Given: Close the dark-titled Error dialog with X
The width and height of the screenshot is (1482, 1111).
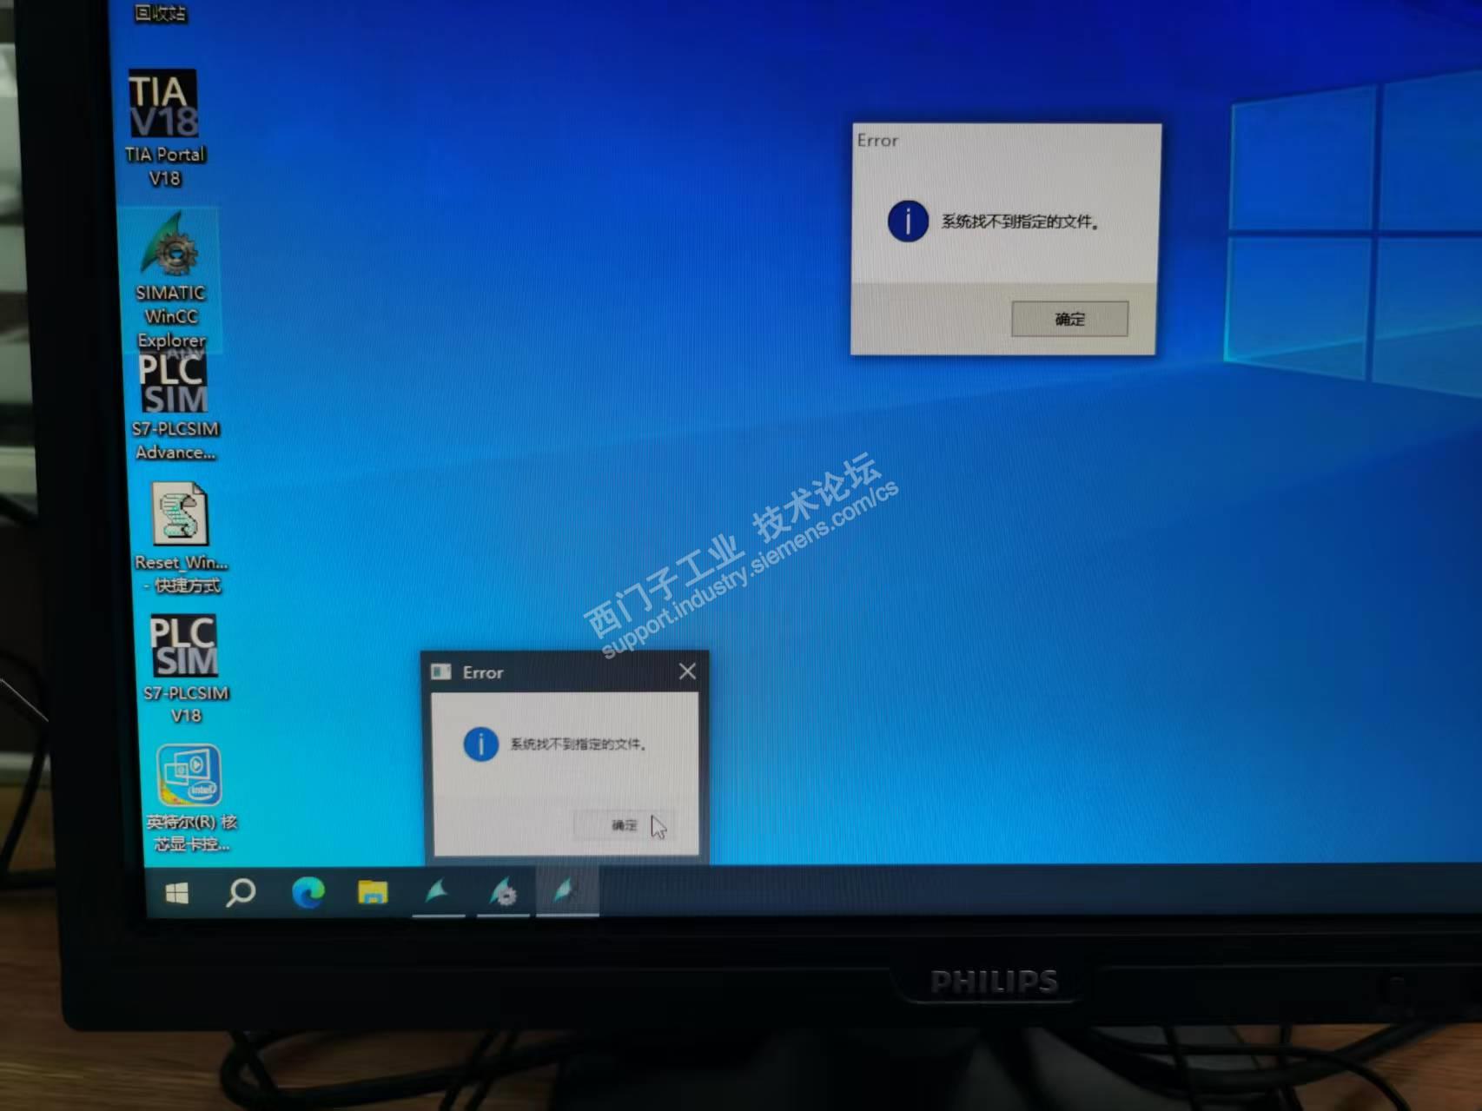Looking at the screenshot, I should click(687, 671).
